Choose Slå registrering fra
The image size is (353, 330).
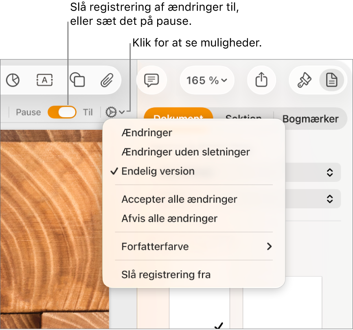pos(166,275)
